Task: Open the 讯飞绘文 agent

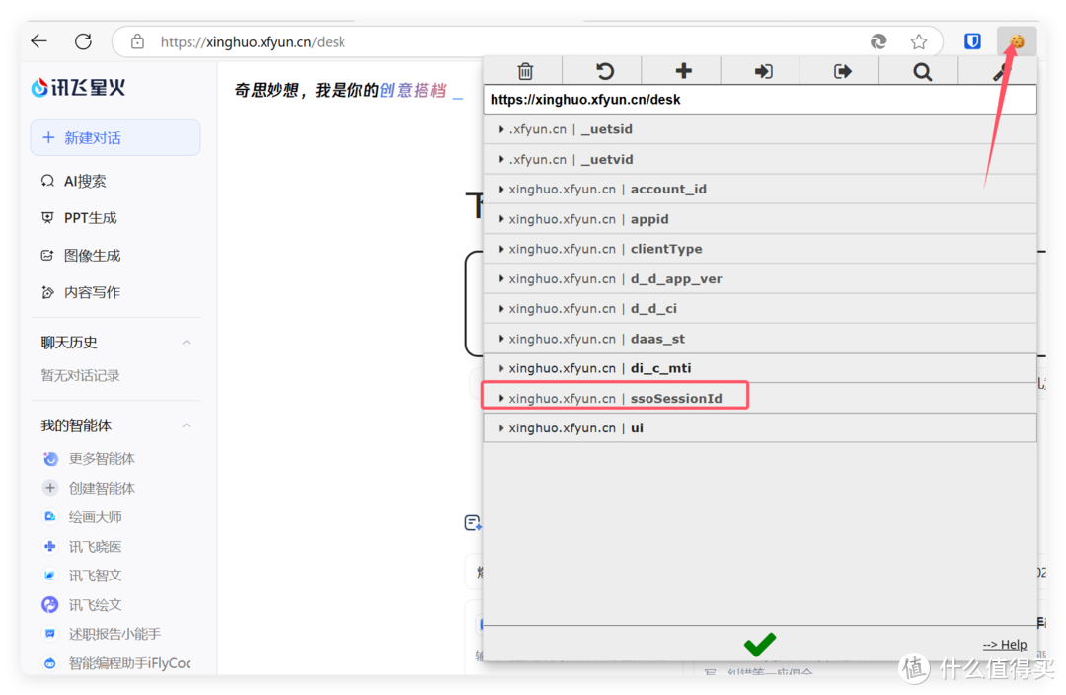Action: point(82,604)
